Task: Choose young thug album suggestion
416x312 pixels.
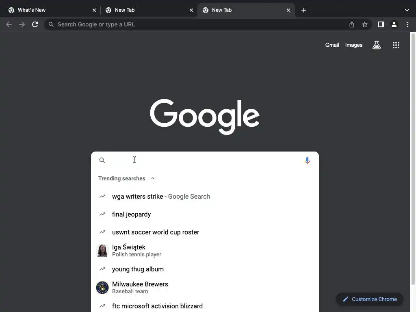Action: 205,269
